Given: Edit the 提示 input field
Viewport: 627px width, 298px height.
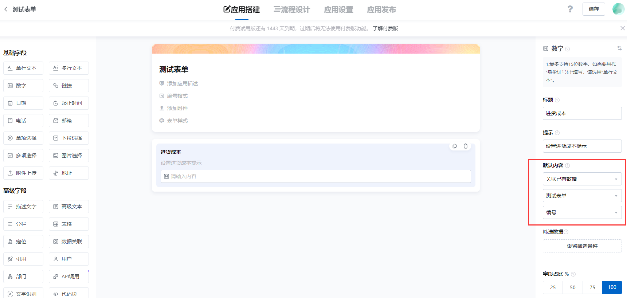Looking at the screenshot, I should pos(582,146).
